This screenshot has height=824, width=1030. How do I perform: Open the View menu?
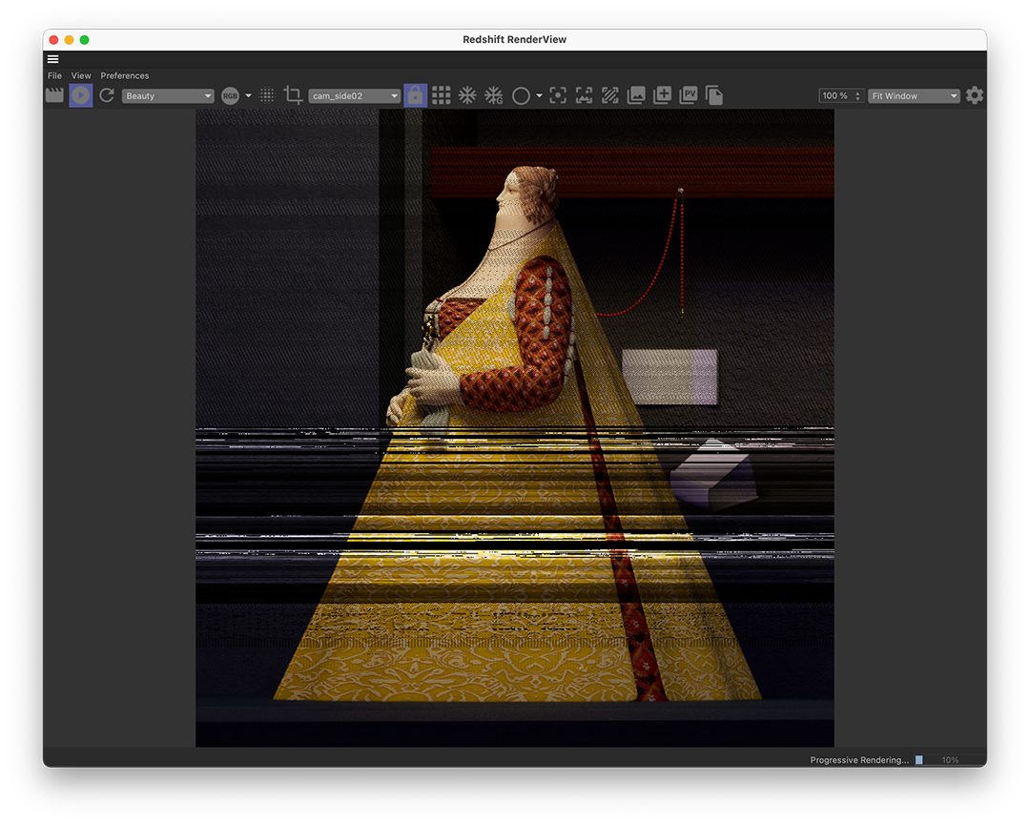[x=81, y=75]
